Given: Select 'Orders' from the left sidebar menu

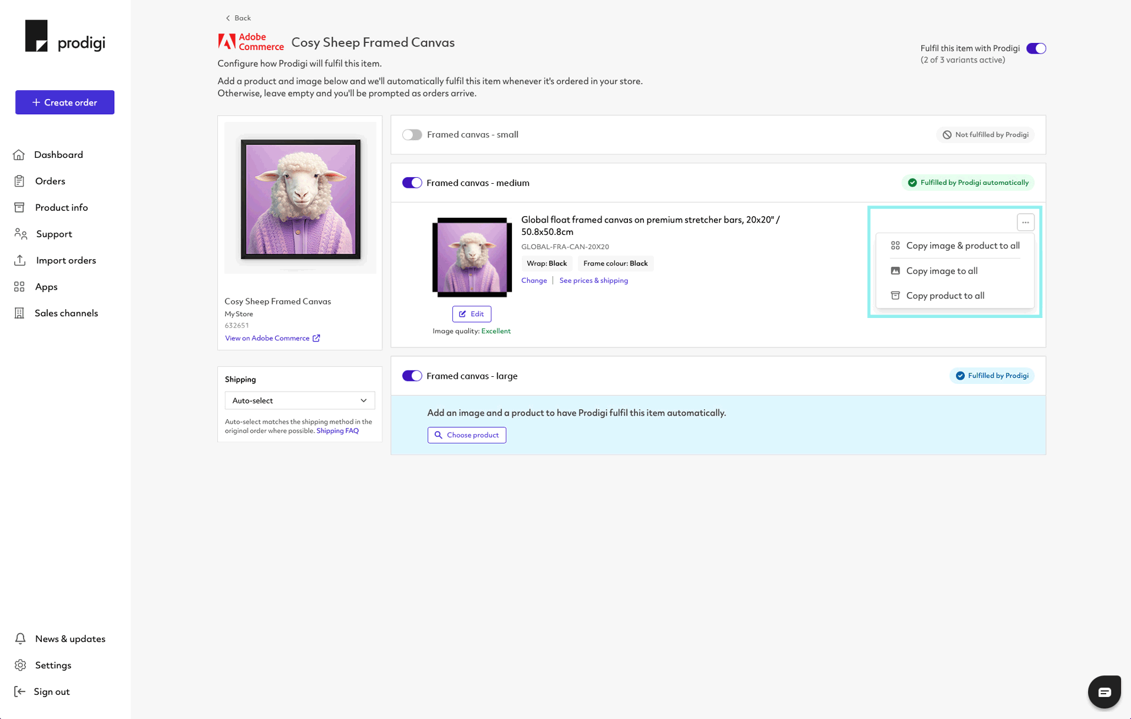Looking at the screenshot, I should tap(49, 180).
